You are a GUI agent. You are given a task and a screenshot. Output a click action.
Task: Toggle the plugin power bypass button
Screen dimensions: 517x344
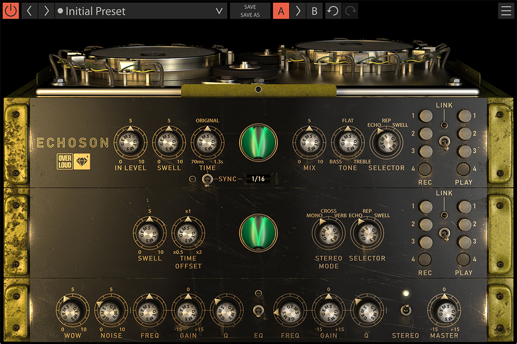pos(11,11)
